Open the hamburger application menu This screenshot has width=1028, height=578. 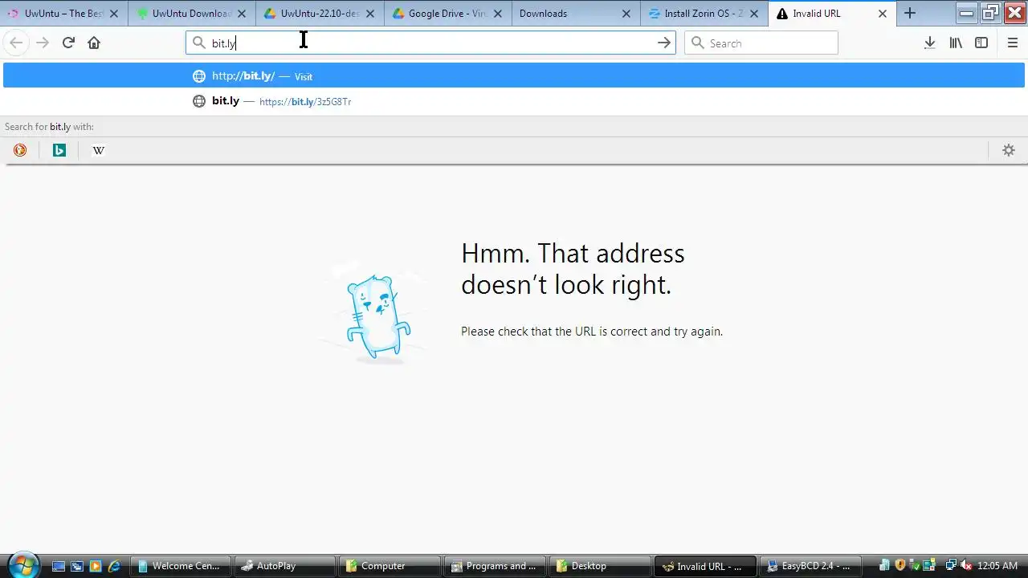coord(1013,43)
